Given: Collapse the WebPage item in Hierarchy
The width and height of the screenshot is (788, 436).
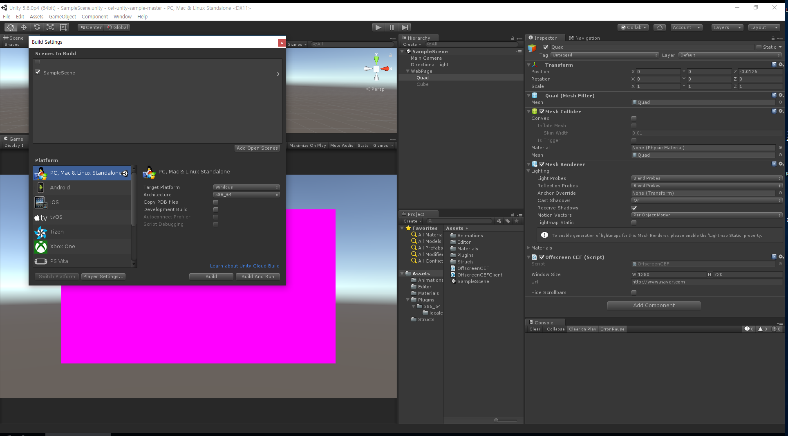Looking at the screenshot, I should tap(407, 71).
